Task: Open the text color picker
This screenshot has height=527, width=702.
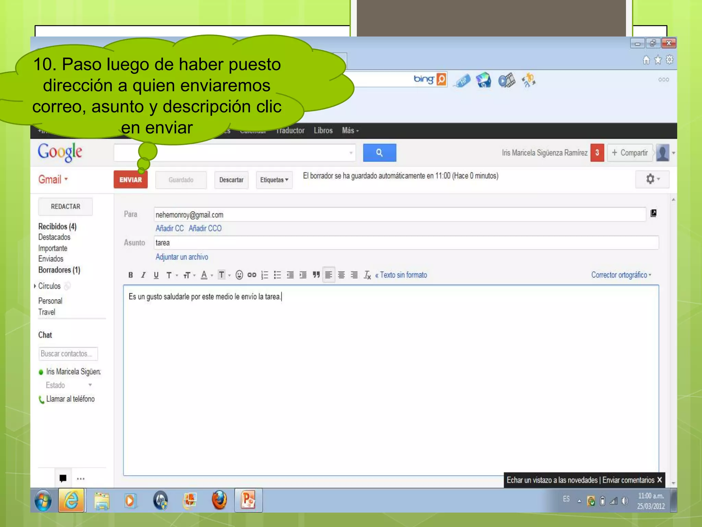Action: 204,275
